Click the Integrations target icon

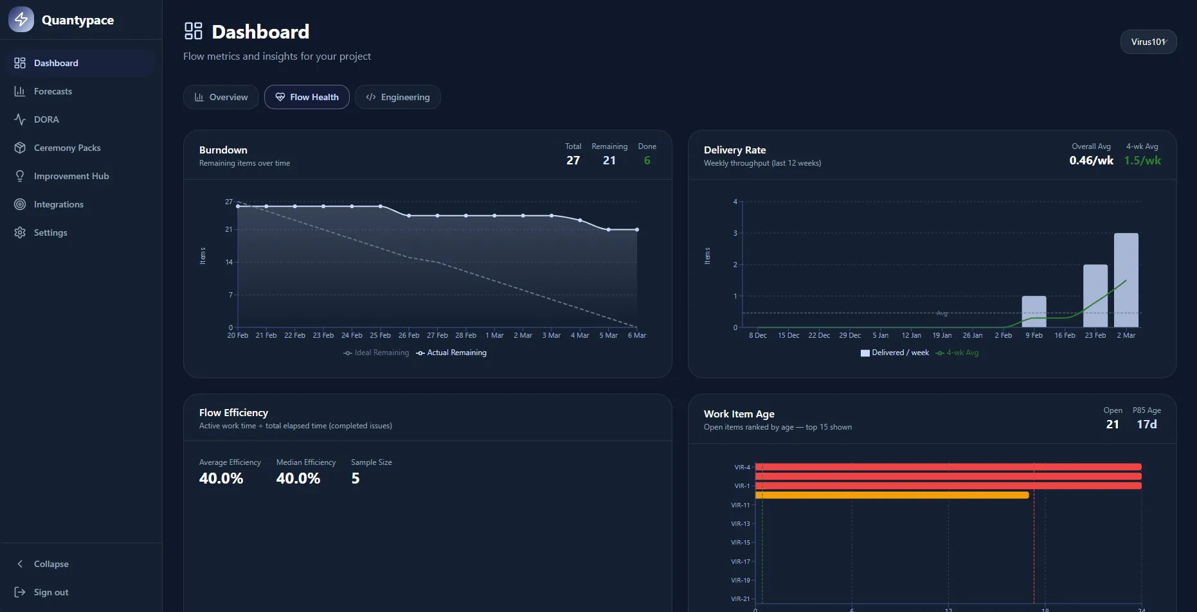(x=20, y=204)
